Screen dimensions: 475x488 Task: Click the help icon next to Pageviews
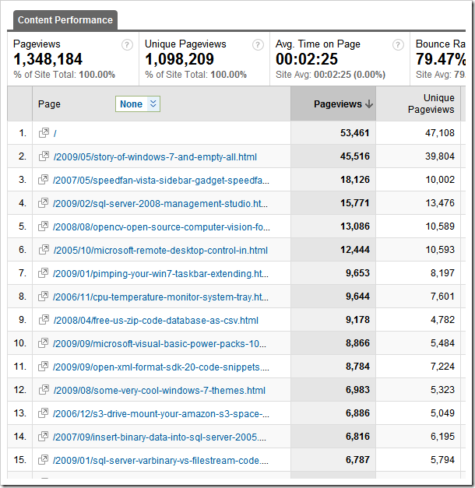(x=127, y=45)
